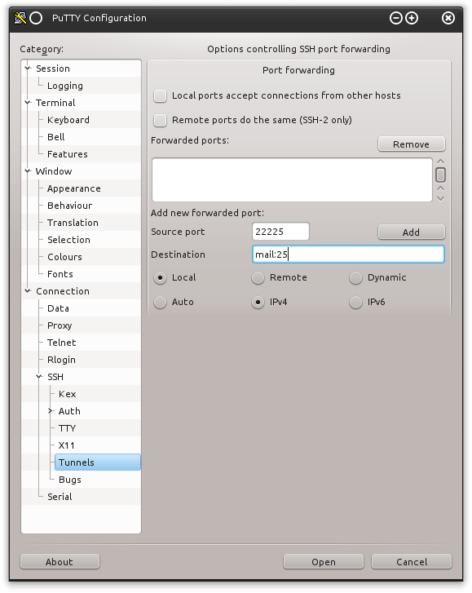Close the dialog with the X circle icon

tap(448, 18)
